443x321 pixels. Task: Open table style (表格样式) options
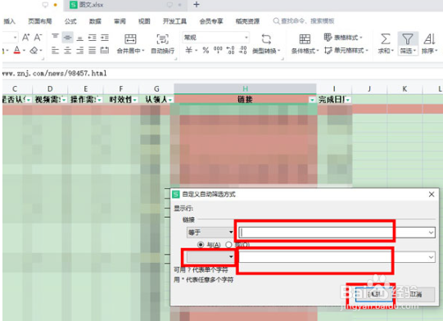(343, 38)
